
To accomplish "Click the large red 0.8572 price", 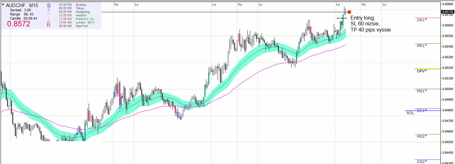I will (x=19, y=24).
